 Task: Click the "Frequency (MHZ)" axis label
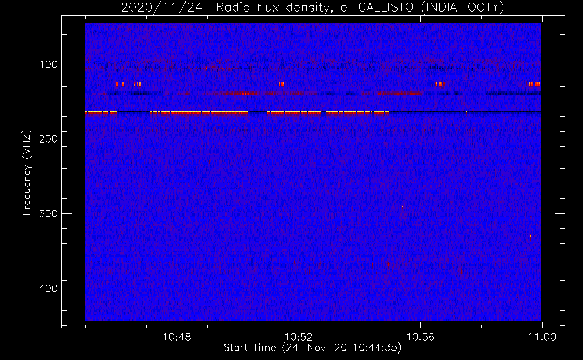(x=27, y=173)
